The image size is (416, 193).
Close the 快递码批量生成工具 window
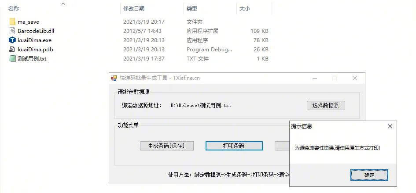point(355,78)
